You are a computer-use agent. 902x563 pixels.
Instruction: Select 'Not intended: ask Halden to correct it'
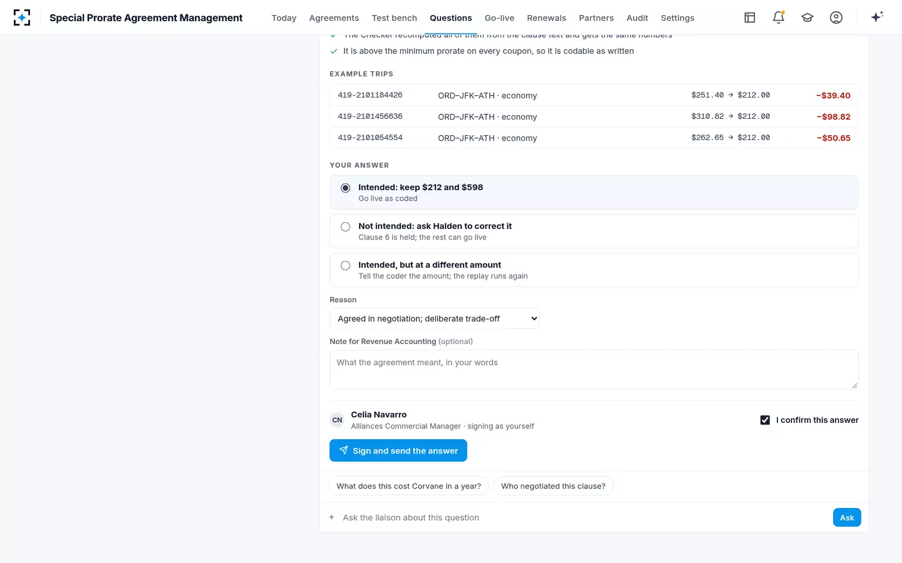pyautogui.click(x=594, y=231)
